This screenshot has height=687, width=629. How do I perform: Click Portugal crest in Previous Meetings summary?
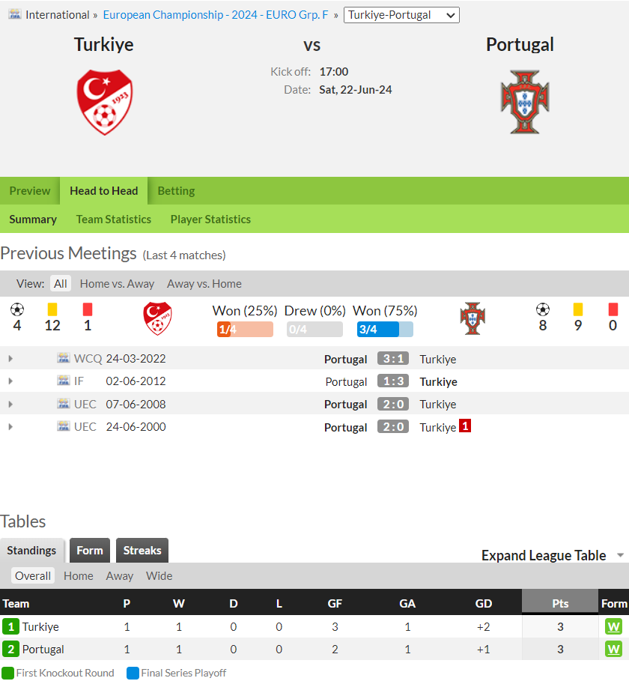[x=472, y=318]
